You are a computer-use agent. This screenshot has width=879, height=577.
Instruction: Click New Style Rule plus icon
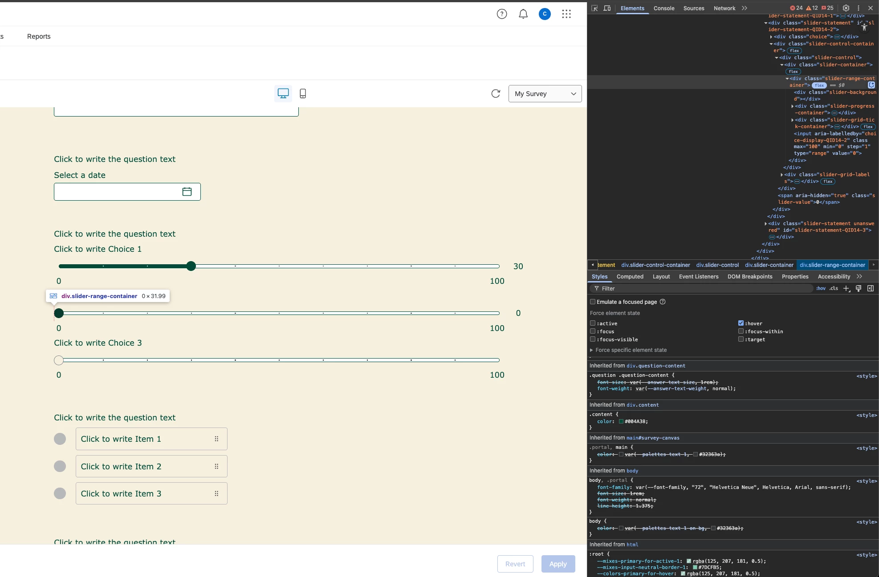846,288
